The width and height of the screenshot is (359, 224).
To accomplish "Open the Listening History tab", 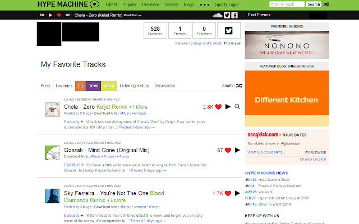I will click(134, 86).
